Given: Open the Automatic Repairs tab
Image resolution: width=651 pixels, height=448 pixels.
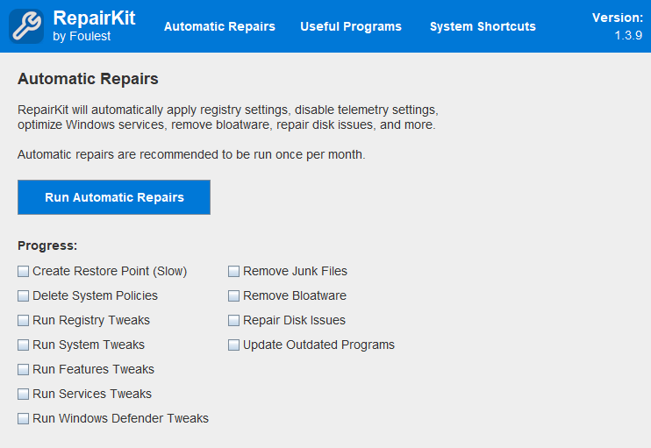Looking at the screenshot, I should click(219, 26).
